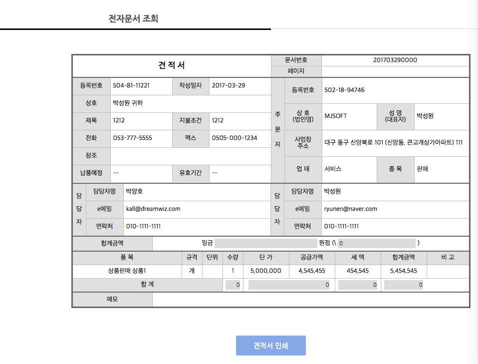Select the 일금 label text

click(207, 243)
